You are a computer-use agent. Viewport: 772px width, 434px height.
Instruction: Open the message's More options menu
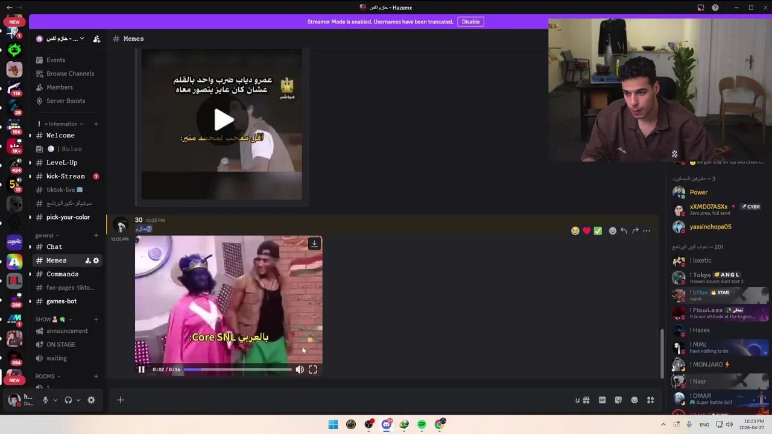647,231
